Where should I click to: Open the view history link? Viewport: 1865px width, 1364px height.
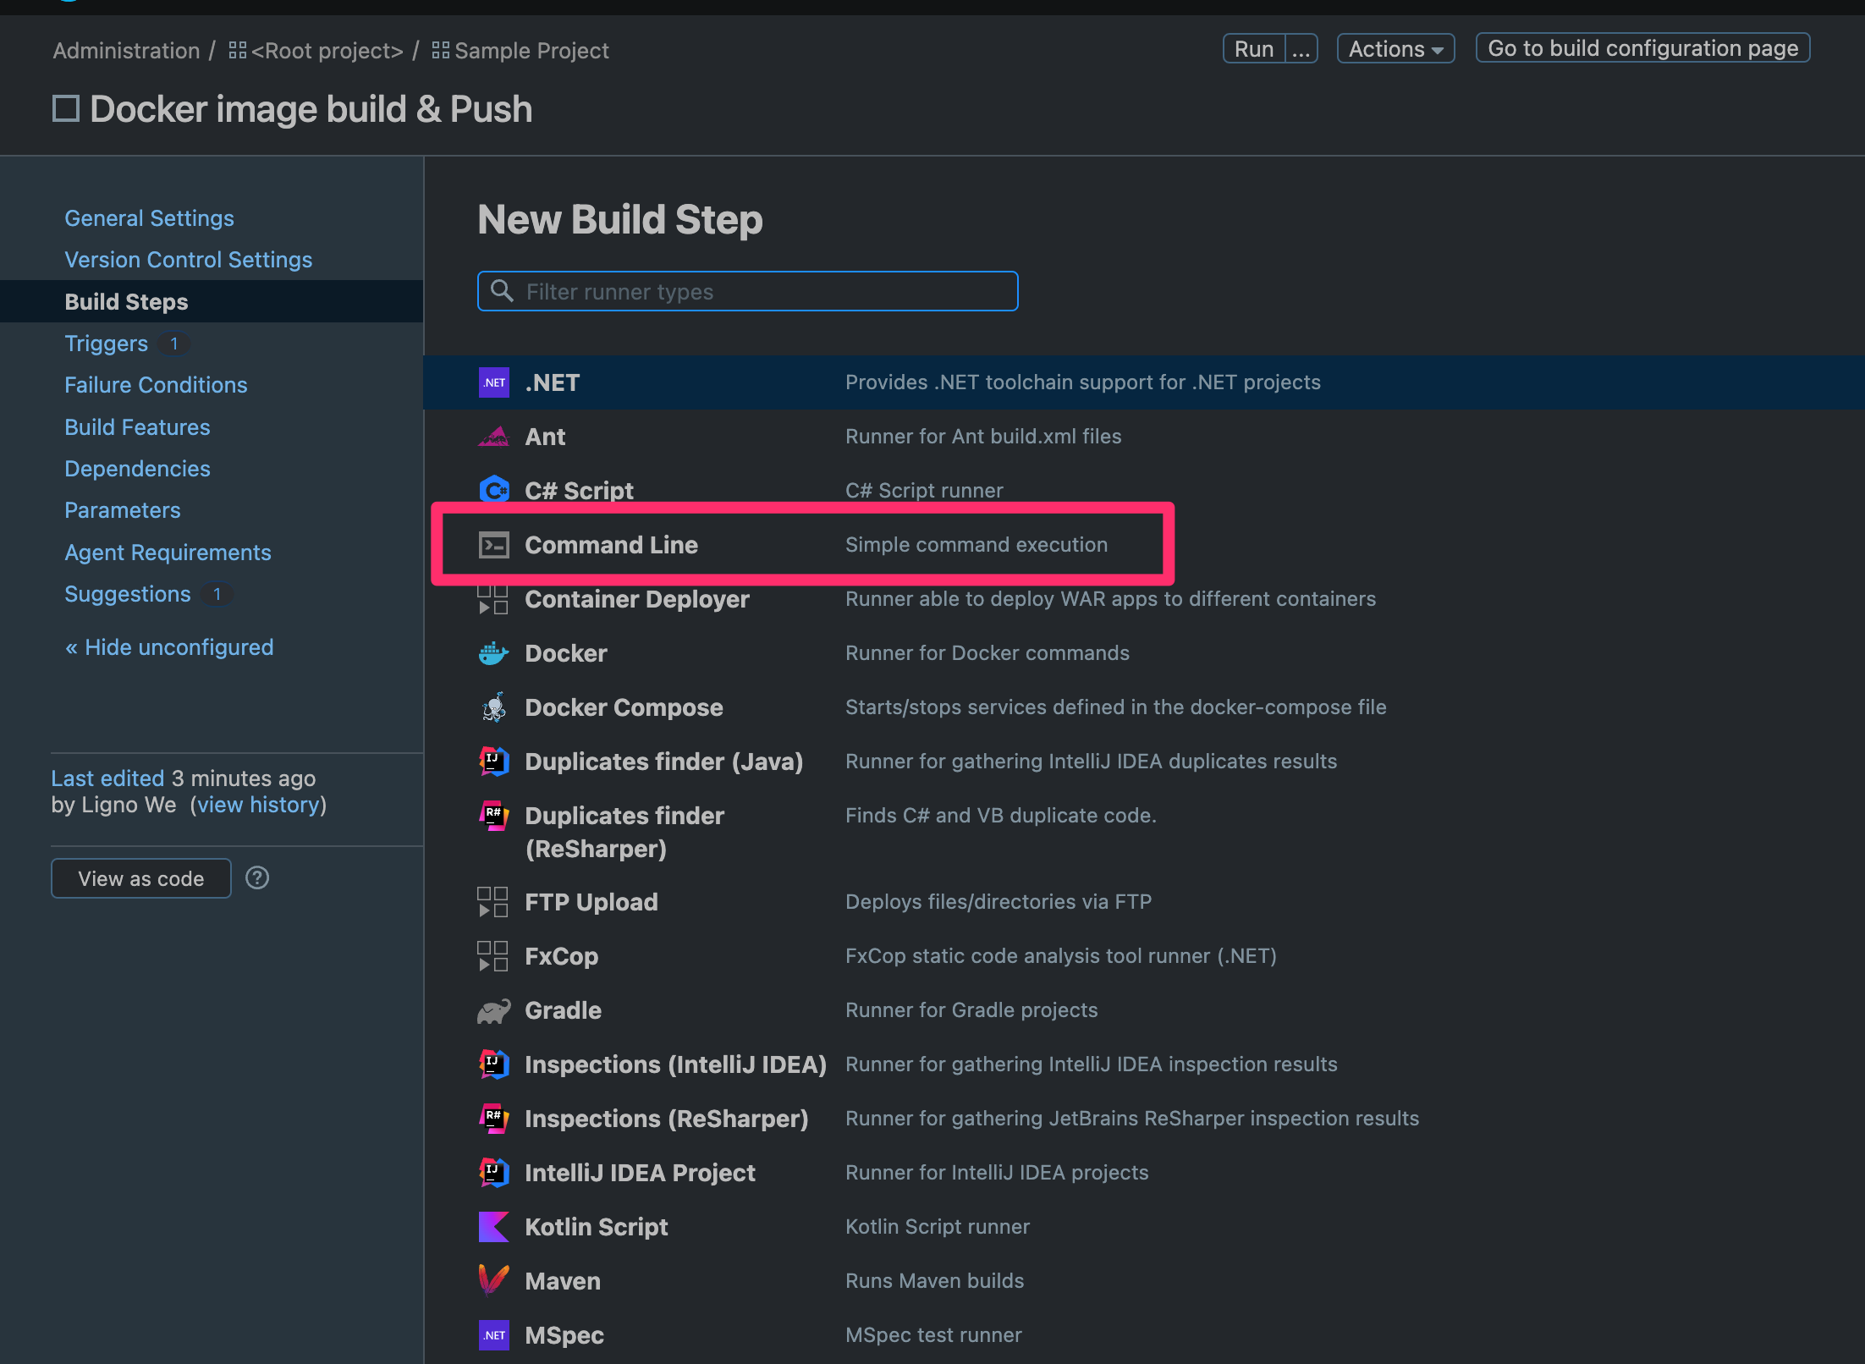pos(259,805)
